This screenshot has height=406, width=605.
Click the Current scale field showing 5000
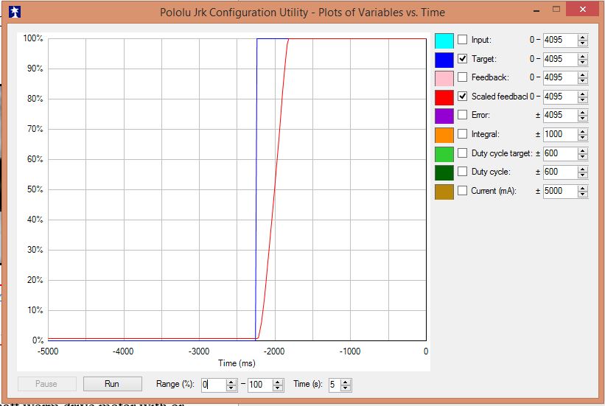pyautogui.click(x=560, y=191)
